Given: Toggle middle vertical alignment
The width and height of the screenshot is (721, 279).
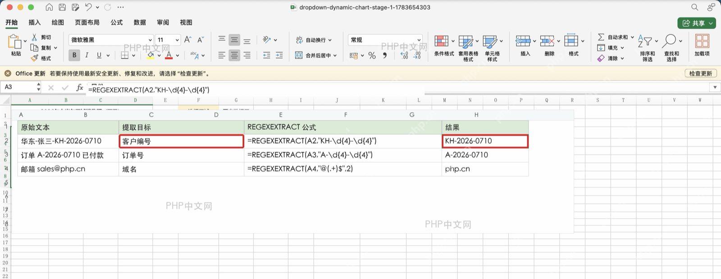Looking at the screenshot, I should pos(234,40).
